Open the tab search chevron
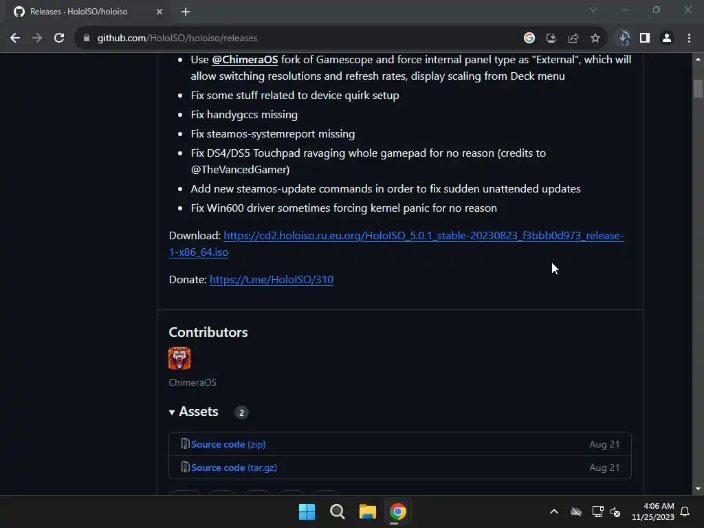Image resolution: width=704 pixels, height=528 pixels. click(593, 10)
